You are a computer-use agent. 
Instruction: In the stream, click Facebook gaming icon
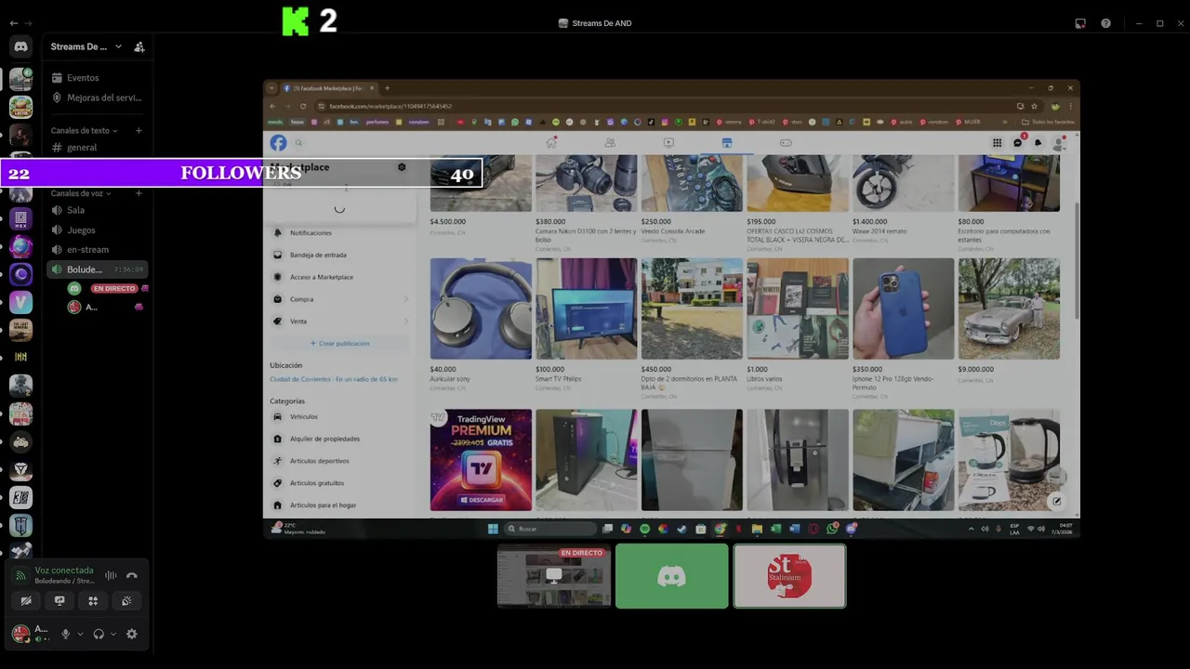(786, 142)
